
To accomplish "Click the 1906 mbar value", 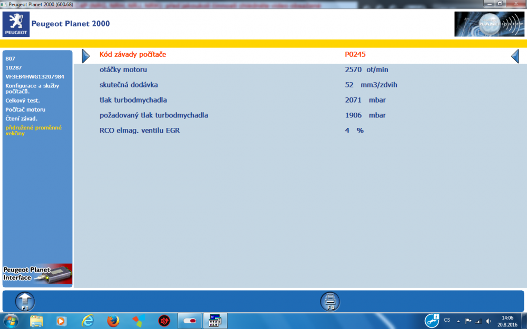I will [365, 115].
